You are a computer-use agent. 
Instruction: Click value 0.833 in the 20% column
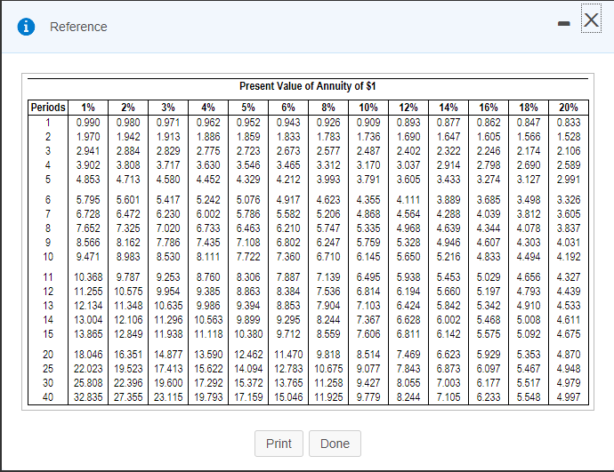pyautogui.click(x=569, y=123)
